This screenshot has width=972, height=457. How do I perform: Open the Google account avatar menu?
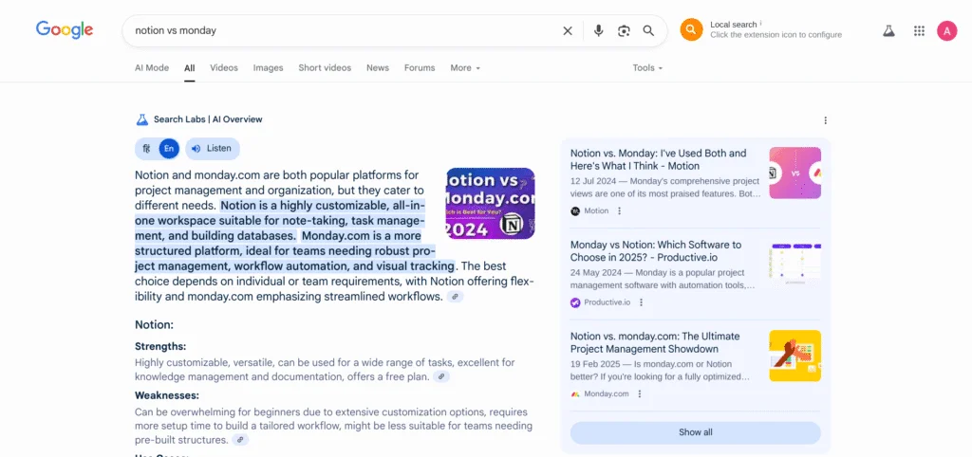(x=946, y=30)
